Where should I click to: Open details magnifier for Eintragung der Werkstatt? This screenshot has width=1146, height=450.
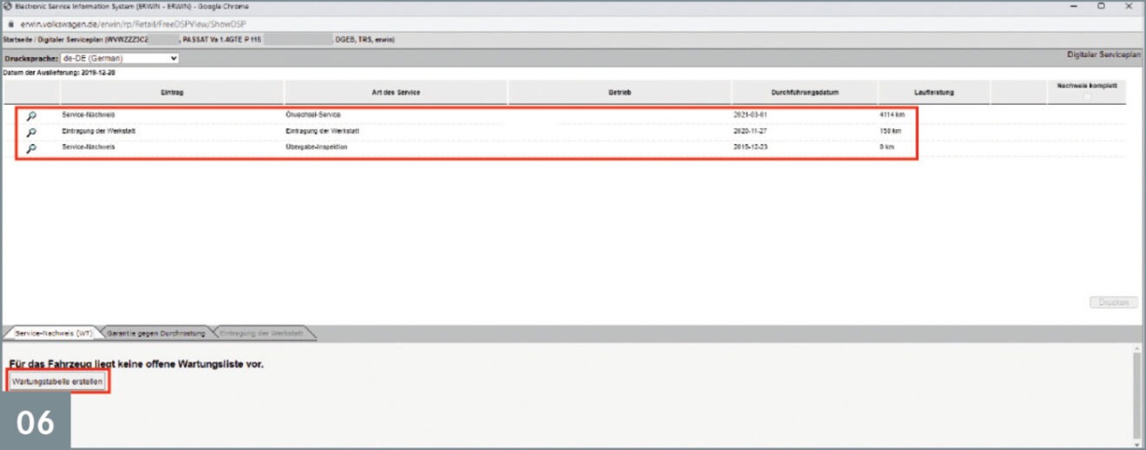pos(31,132)
